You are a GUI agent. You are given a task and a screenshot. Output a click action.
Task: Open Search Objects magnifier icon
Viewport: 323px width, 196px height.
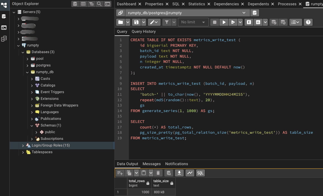coord(99,4)
